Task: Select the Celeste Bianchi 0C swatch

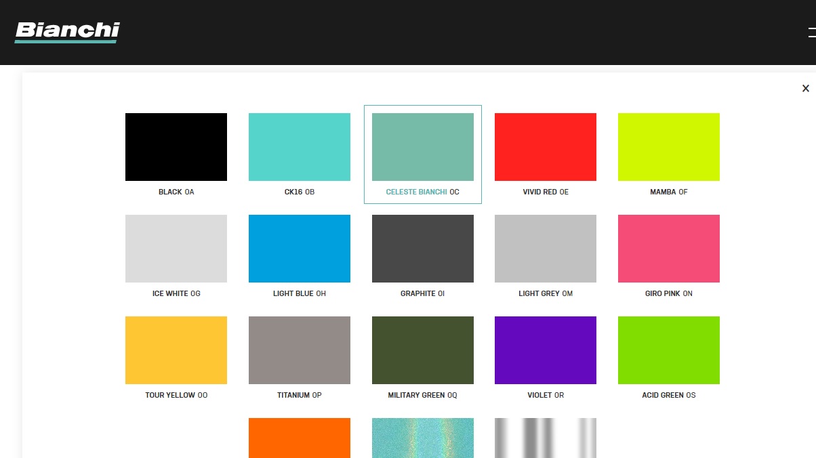Action: click(423, 147)
